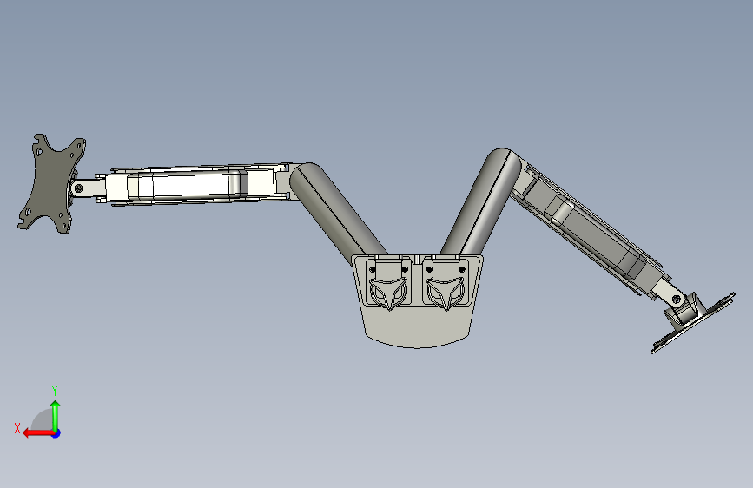753x488 pixels.
Task: Select the left horizontal upper arm body
Action: tap(192, 185)
